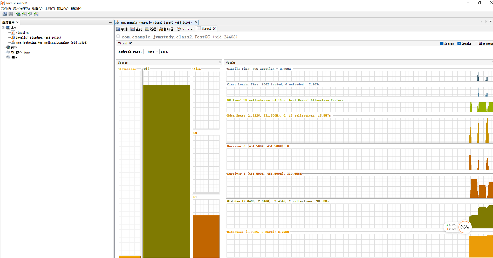Open the 文件(F) menu

pyautogui.click(x=6, y=9)
